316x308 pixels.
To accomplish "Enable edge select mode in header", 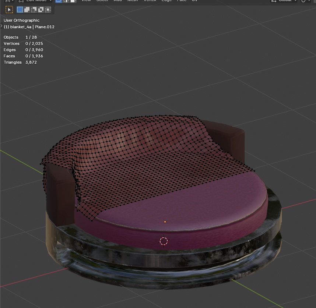I will click(x=66, y=1).
